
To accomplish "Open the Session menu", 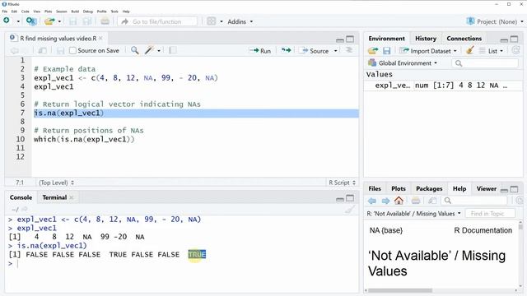I will [x=62, y=12].
